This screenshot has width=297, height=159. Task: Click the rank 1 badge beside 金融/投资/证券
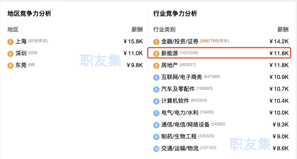pos(156,42)
